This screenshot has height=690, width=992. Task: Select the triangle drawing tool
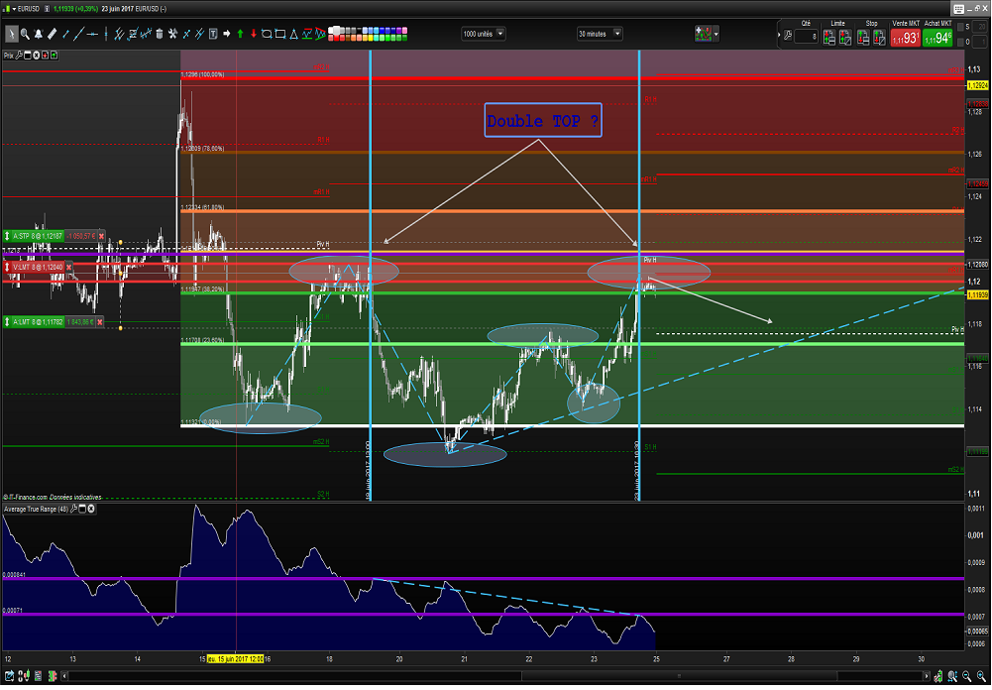pos(293,34)
